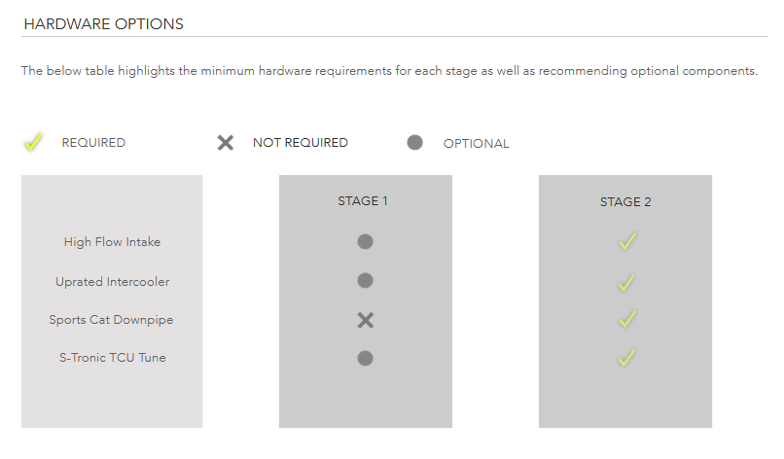Click the HARDWARE OPTIONS heading
Screen dimensions: 784x459
click(x=103, y=24)
